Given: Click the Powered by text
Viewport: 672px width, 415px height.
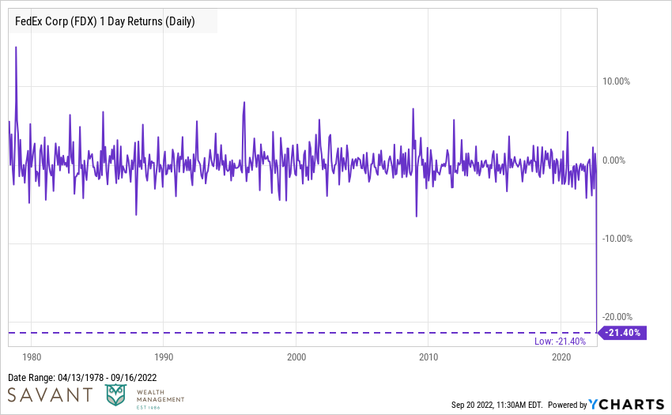Looking at the screenshot, I should click(568, 405).
